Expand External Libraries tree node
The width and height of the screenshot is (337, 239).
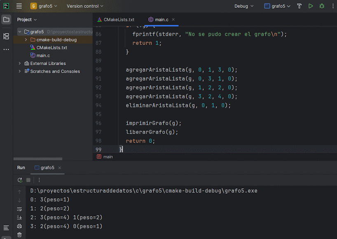pos(20,63)
